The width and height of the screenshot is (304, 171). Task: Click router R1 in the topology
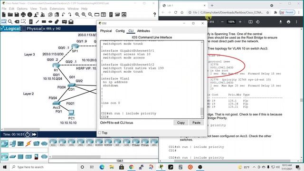56,66
